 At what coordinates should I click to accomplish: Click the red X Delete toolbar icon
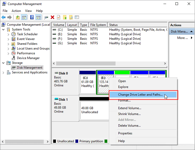tap(52, 17)
